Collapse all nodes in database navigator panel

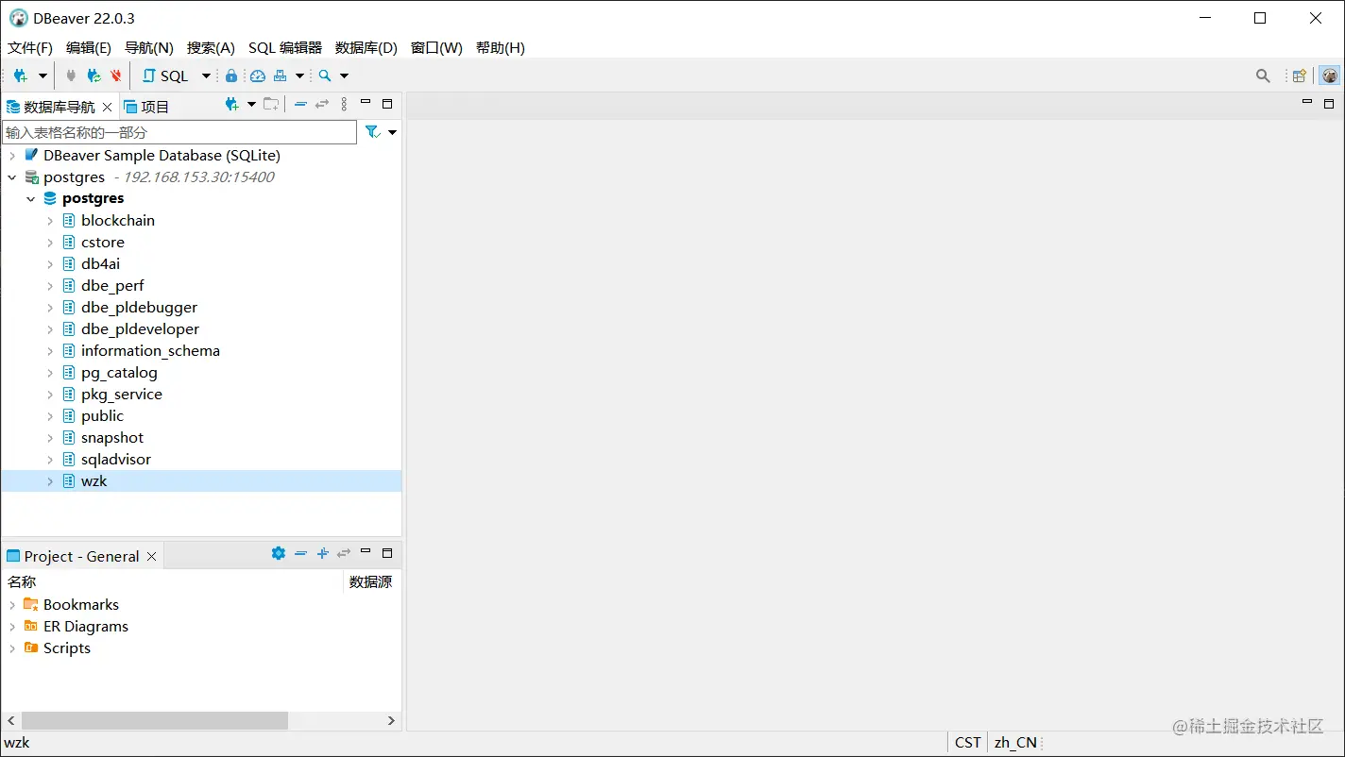300,104
